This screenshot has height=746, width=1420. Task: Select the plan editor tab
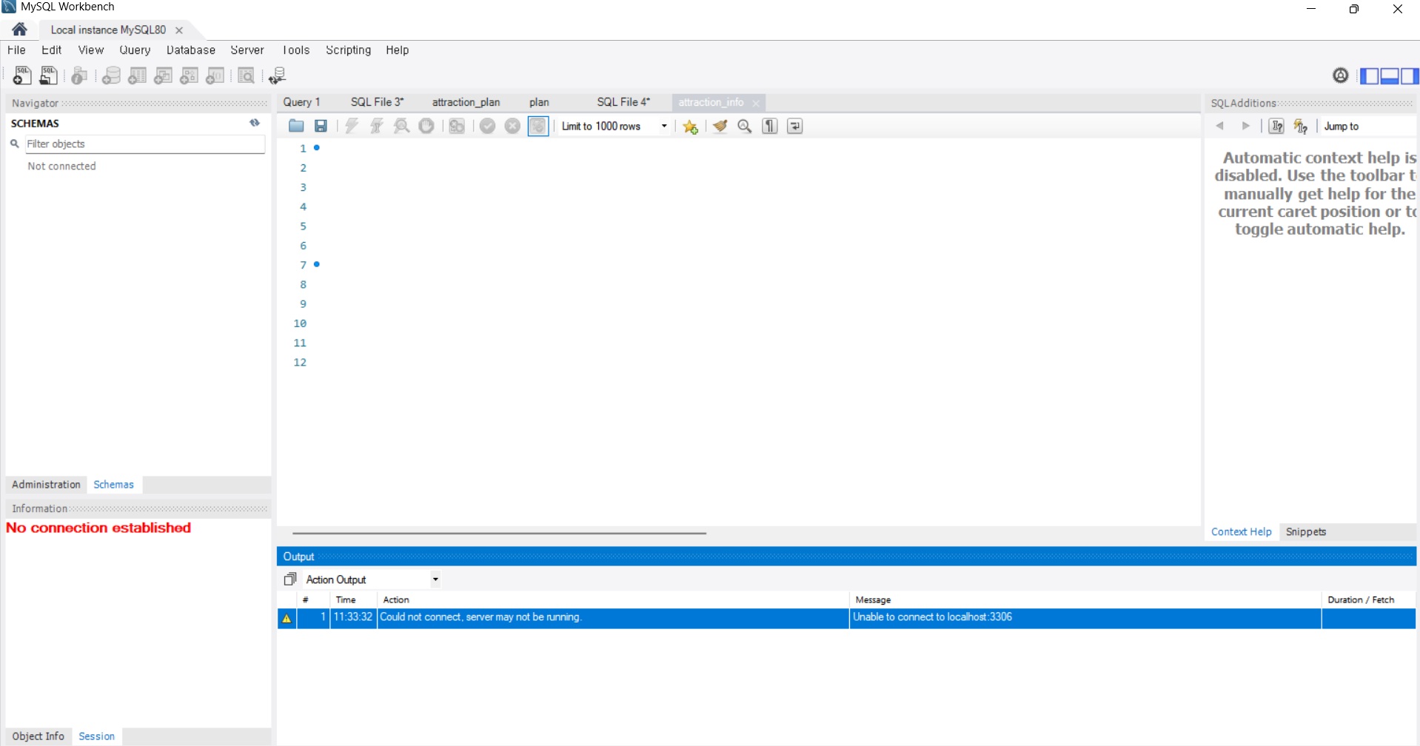pos(539,102)
